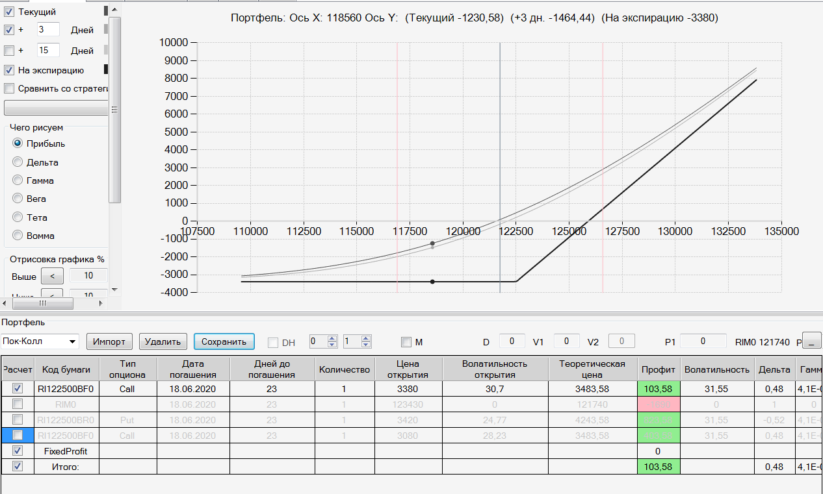This screenshot has height=494, width=823.
Task: Click left panel scrollbar down arrow
Action: point(114,290)
